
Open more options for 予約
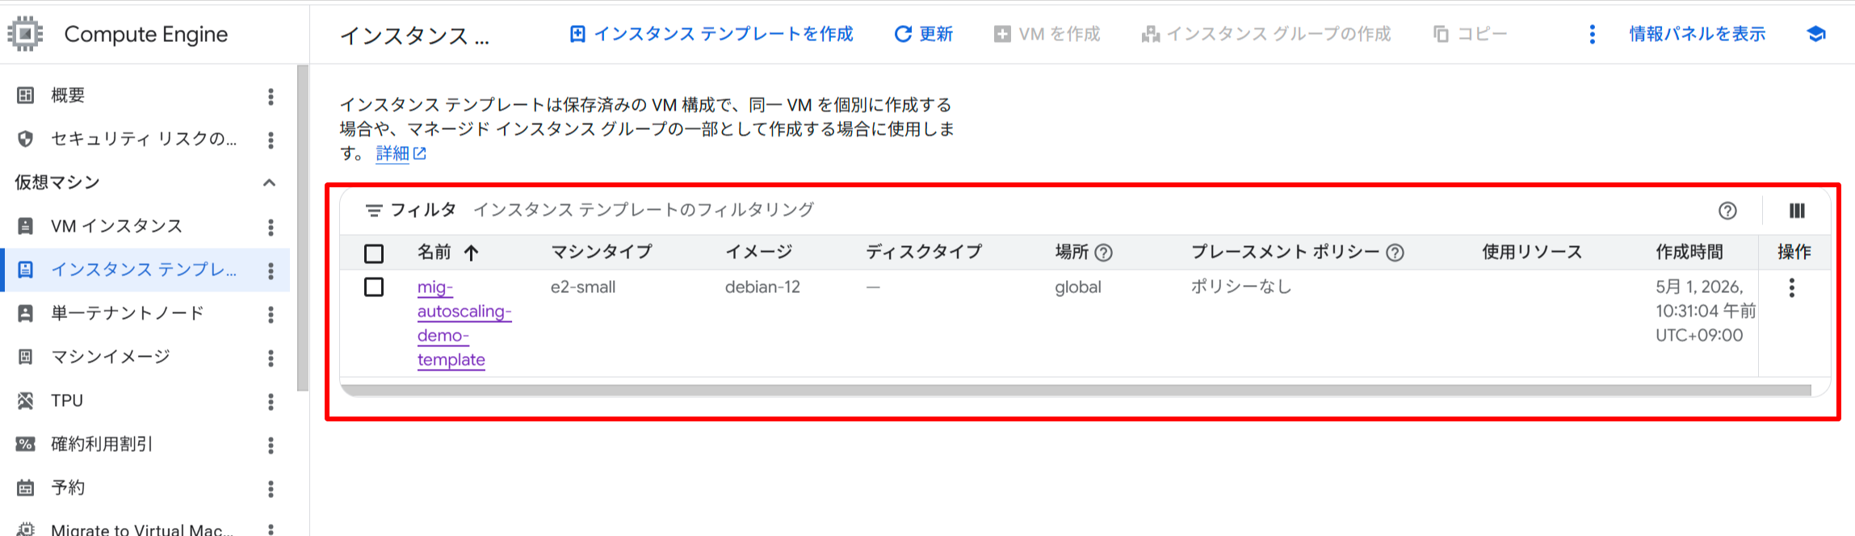click(x=271, y=489)
